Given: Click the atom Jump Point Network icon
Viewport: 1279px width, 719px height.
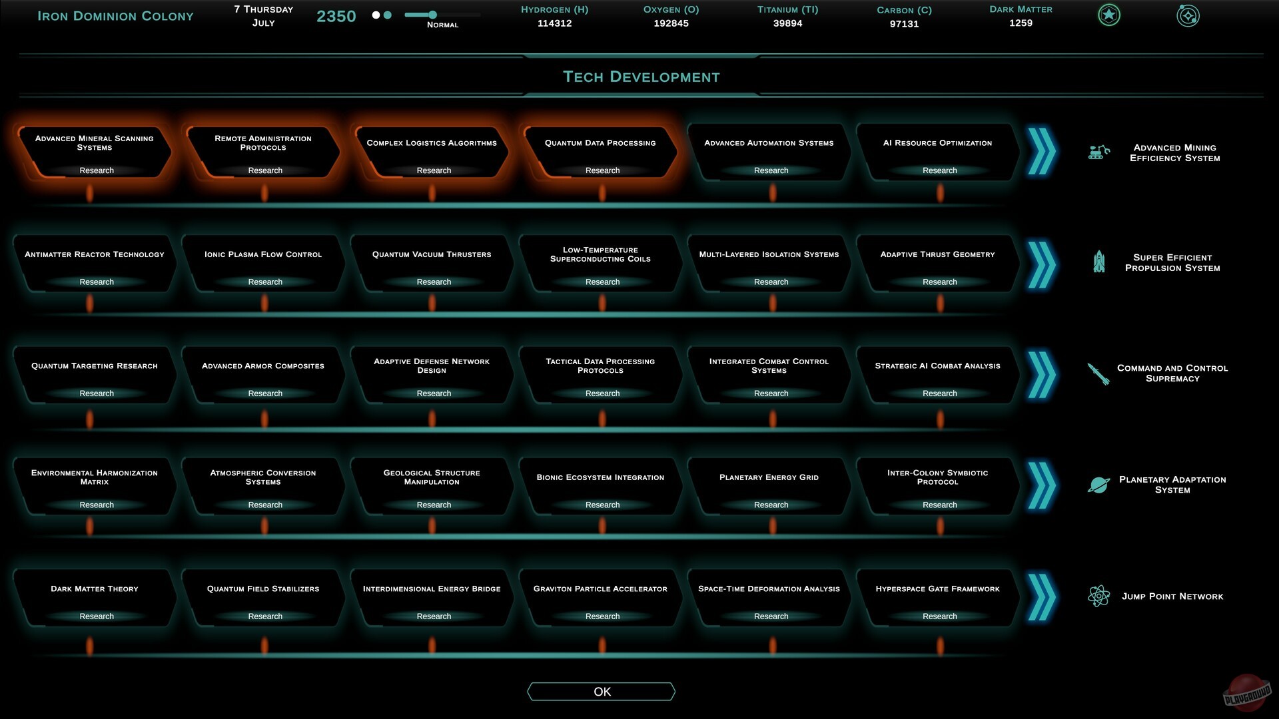Looking at the screenshot, I should (1098, 596).
